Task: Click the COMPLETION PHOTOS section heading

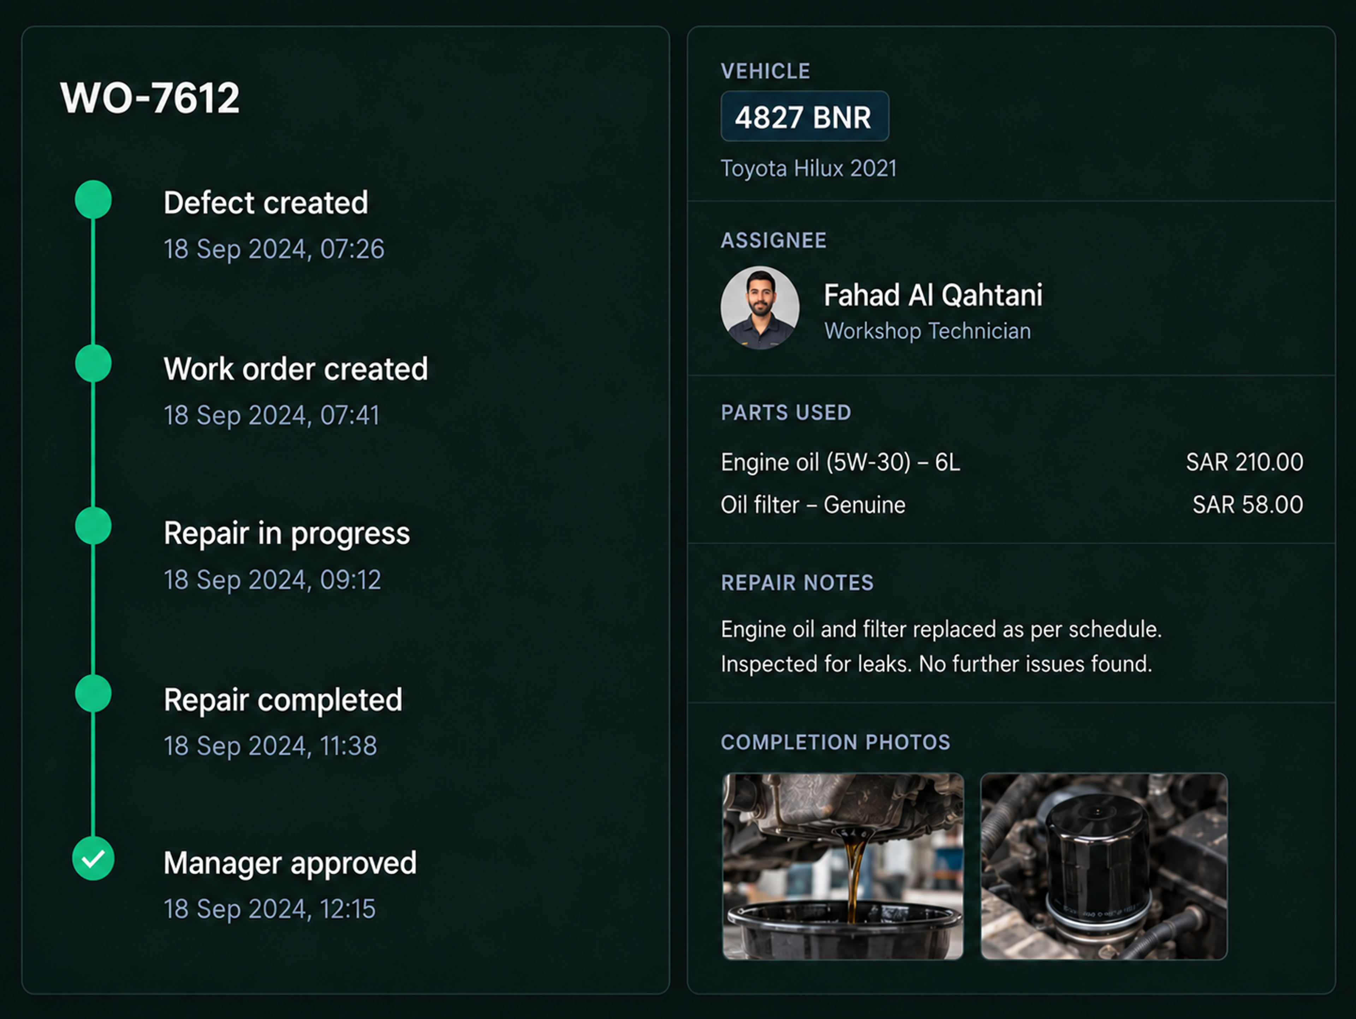Action: click(835, 742)
